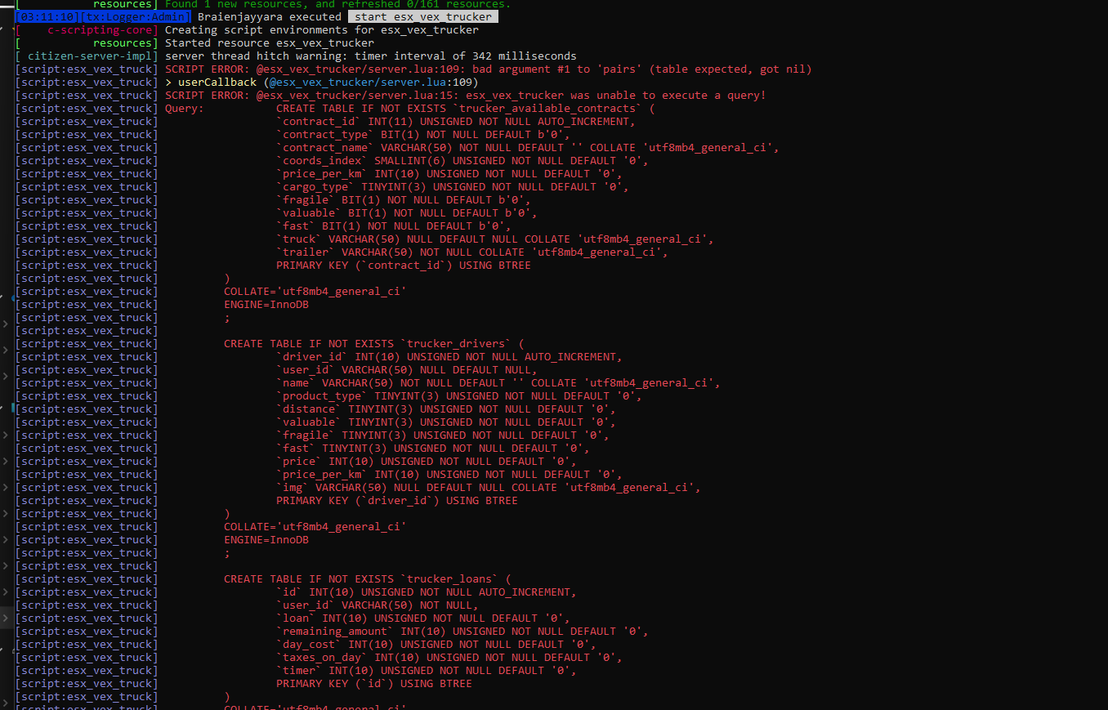The height and width of the screenshot is (710, 1108).
Task: Select the `taxes_on_day` INT(10) column line
Action: (x=449, y=658)
